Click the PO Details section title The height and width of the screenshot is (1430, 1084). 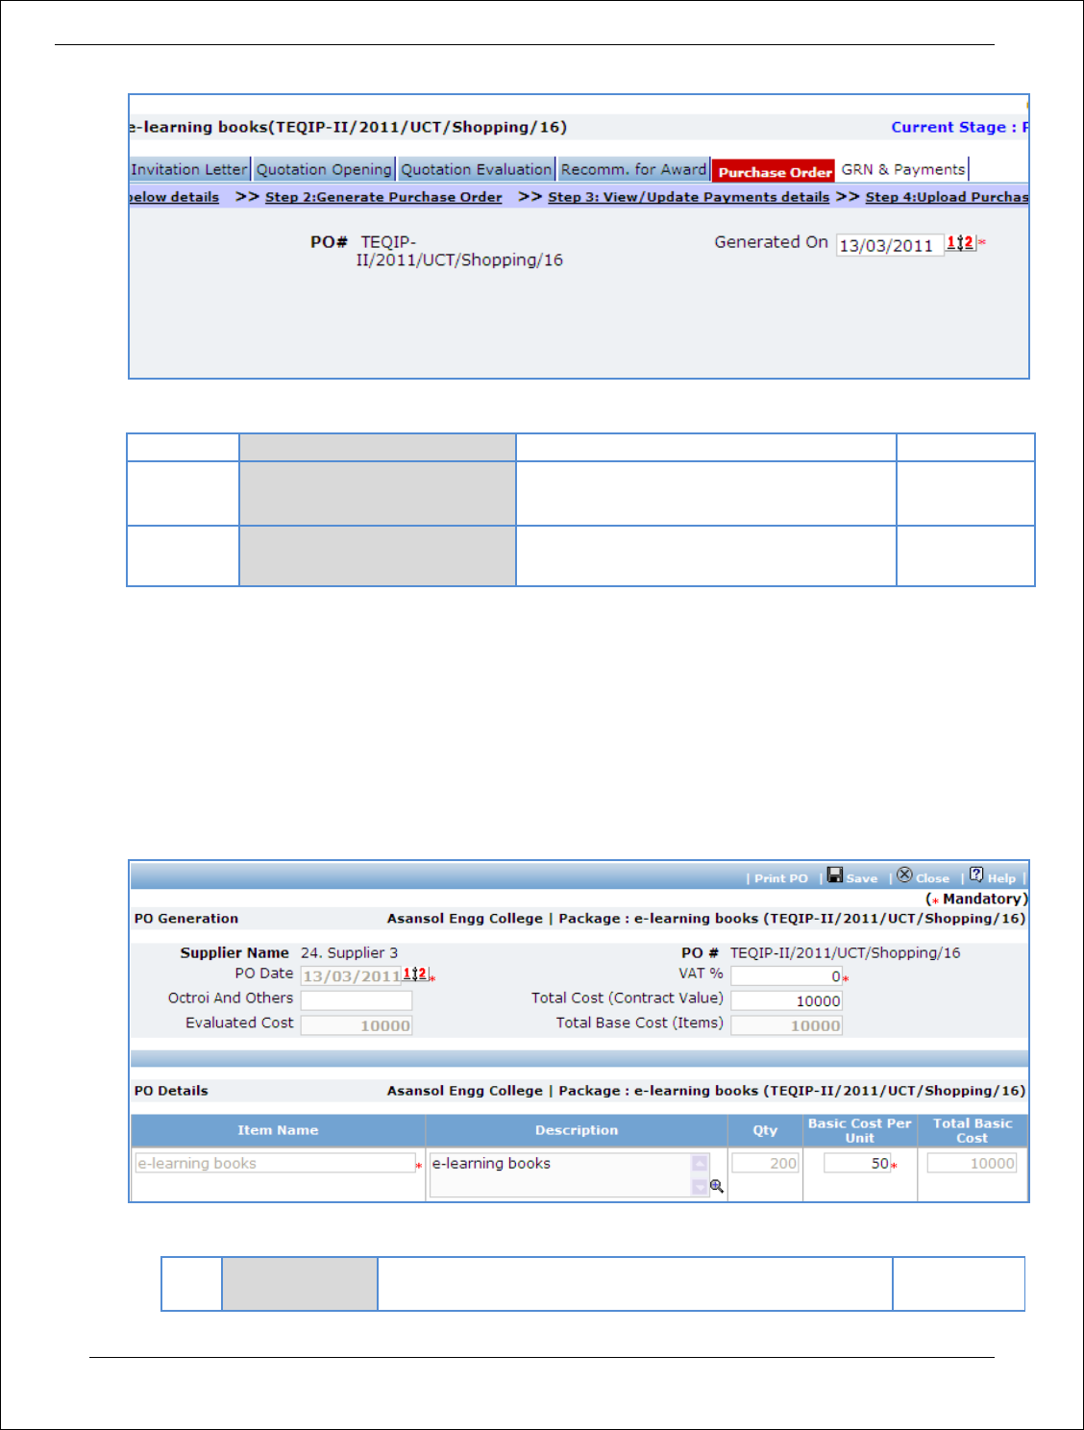pos(171,1091)
